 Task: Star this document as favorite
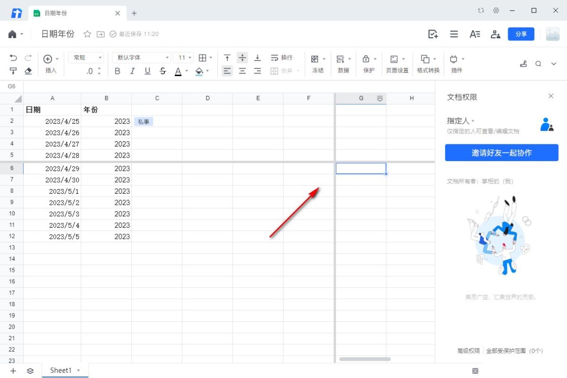(87, 34)
